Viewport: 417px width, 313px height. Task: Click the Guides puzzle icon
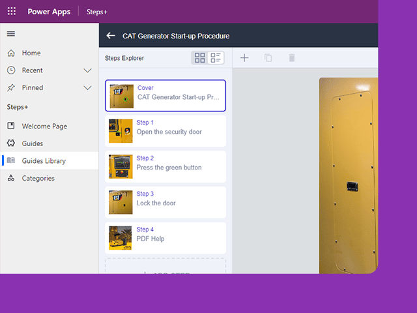pyautogui.click(x=11, y=143)
